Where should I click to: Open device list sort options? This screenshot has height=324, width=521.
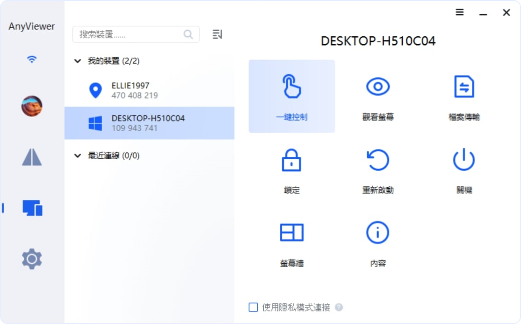click(x=217, y=34)
